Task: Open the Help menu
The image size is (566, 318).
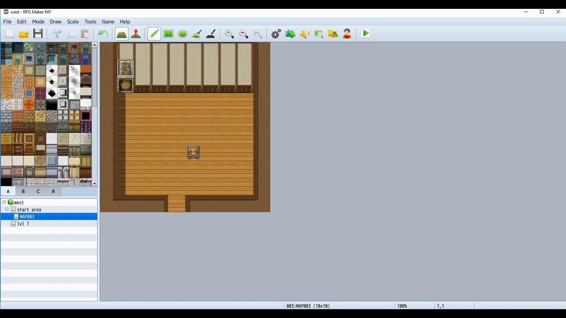Action: coord(125,22)
